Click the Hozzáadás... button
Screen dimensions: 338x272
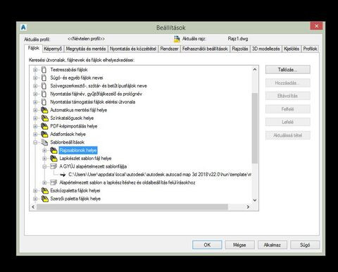pos(288,83)
